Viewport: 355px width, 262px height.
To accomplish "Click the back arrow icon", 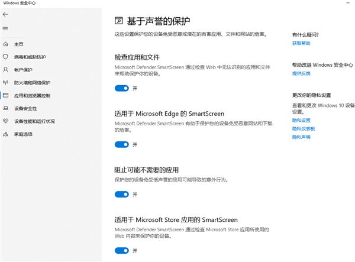I will 5,13.
